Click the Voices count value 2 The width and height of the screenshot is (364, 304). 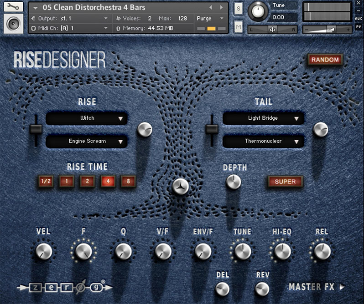pos(150,18)
